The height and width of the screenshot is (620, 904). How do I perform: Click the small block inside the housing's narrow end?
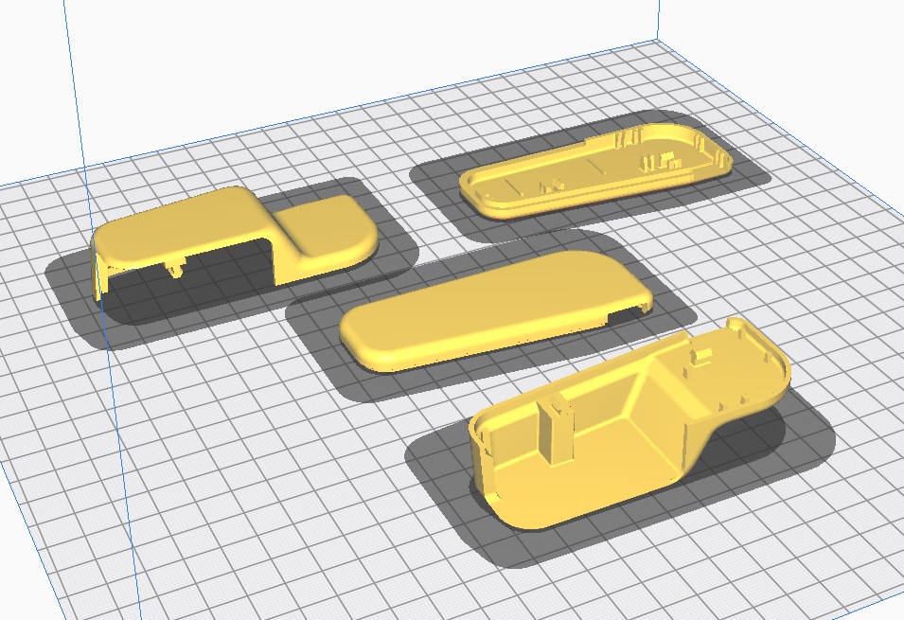pyautogui.click(x=701, y=359)
